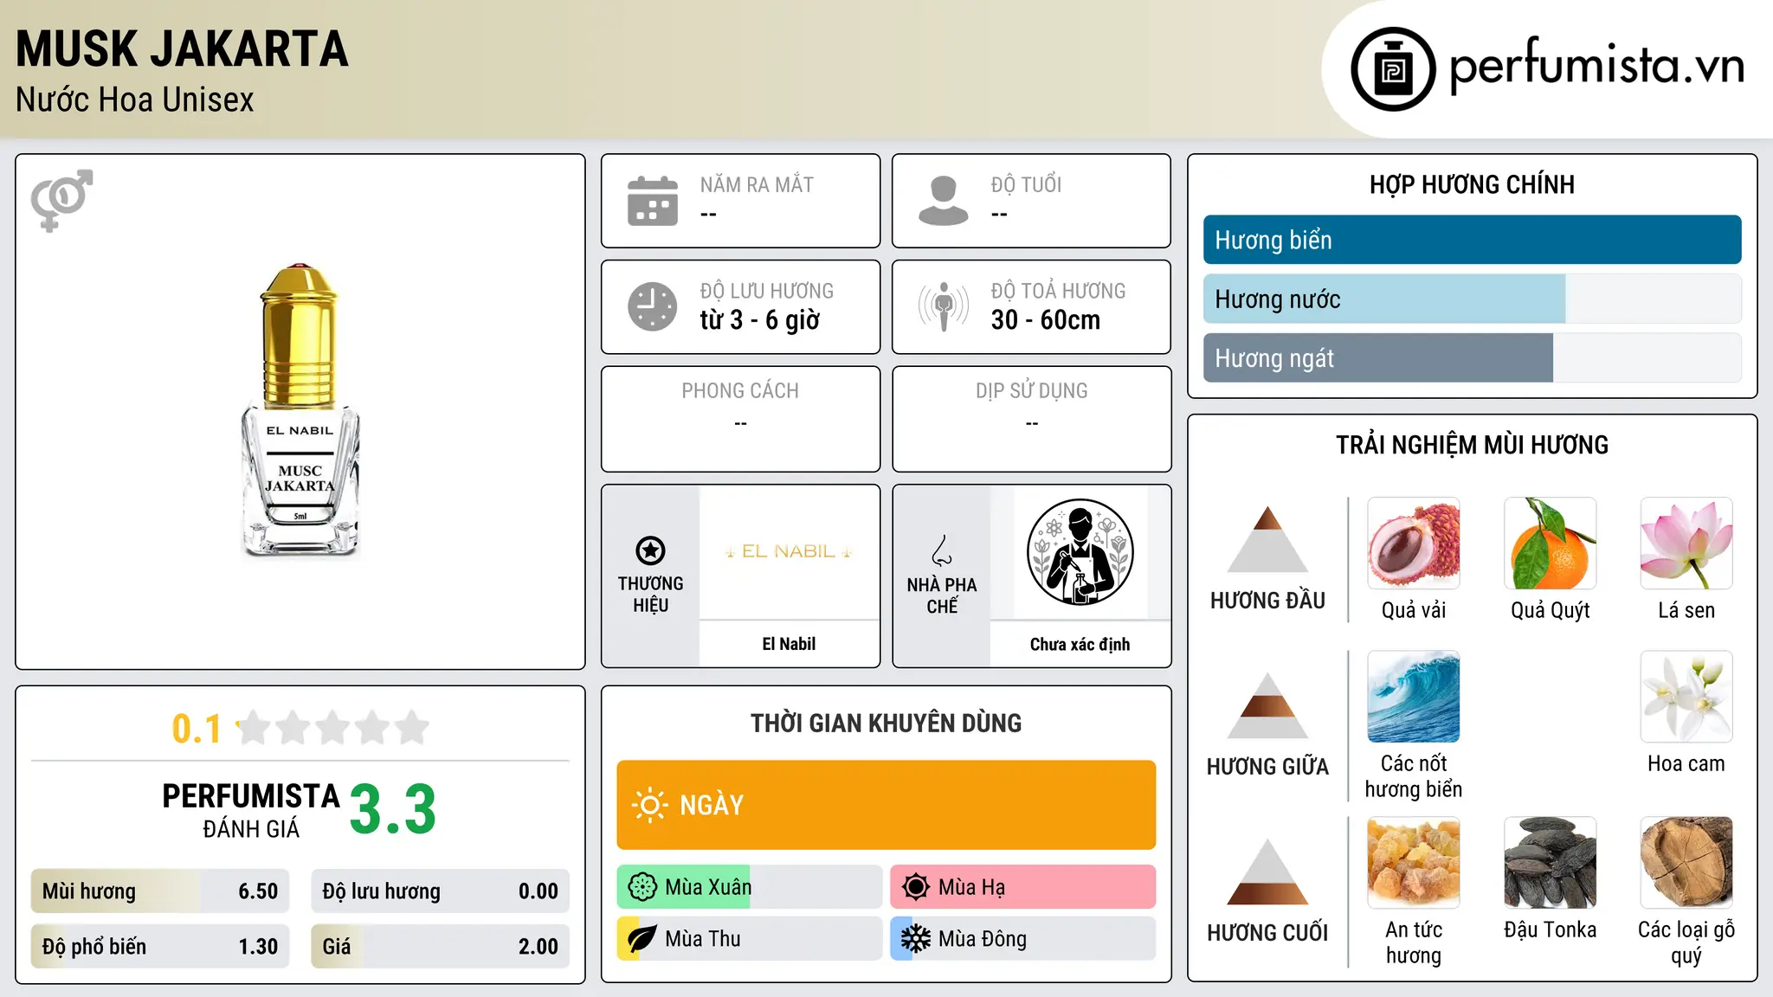Click the TRẢI NGHIỆM MÙI HƯƠNG heading
1773x997 pixels.
1472,445
